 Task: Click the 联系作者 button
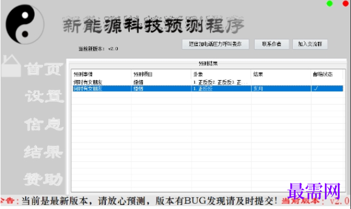pos(271,44)
